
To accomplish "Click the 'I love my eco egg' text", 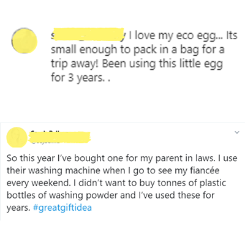I will point(162,36).
